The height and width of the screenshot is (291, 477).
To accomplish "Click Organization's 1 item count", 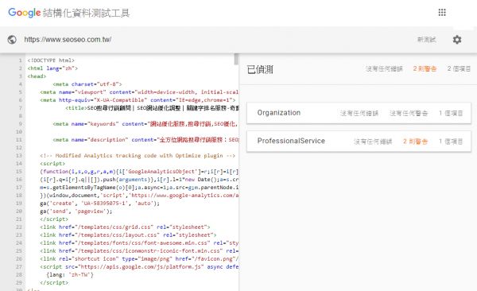I will [x=451, y=113].
